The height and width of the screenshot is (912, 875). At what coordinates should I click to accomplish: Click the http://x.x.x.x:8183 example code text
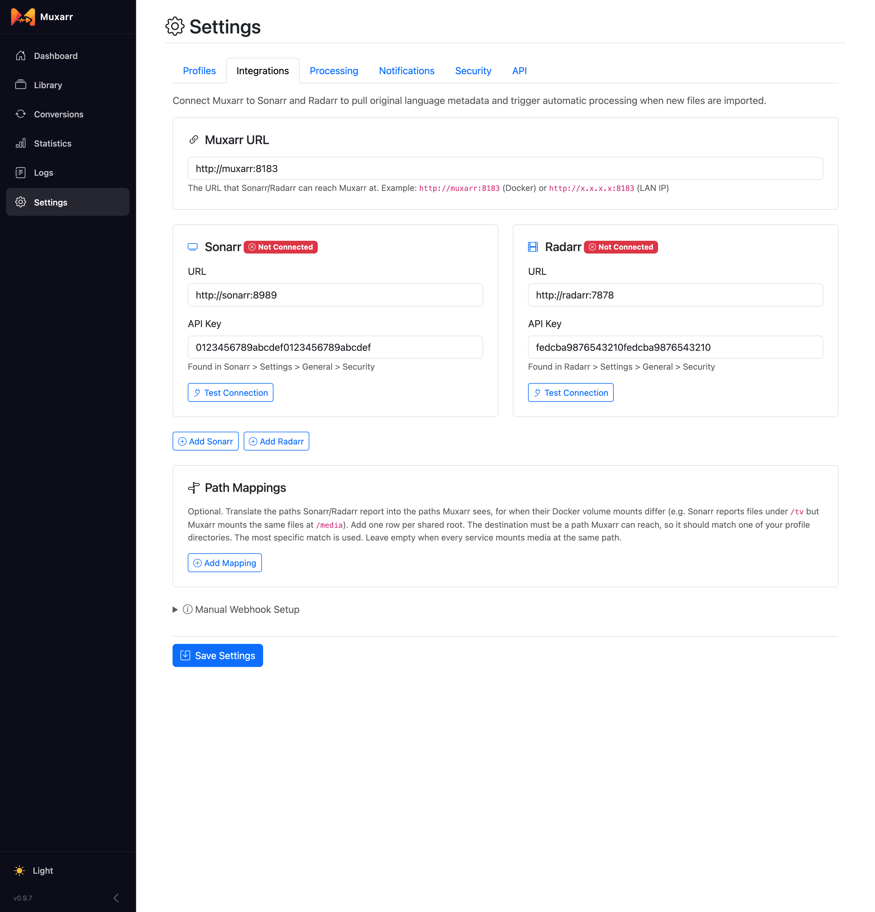(x=592, y=188)
